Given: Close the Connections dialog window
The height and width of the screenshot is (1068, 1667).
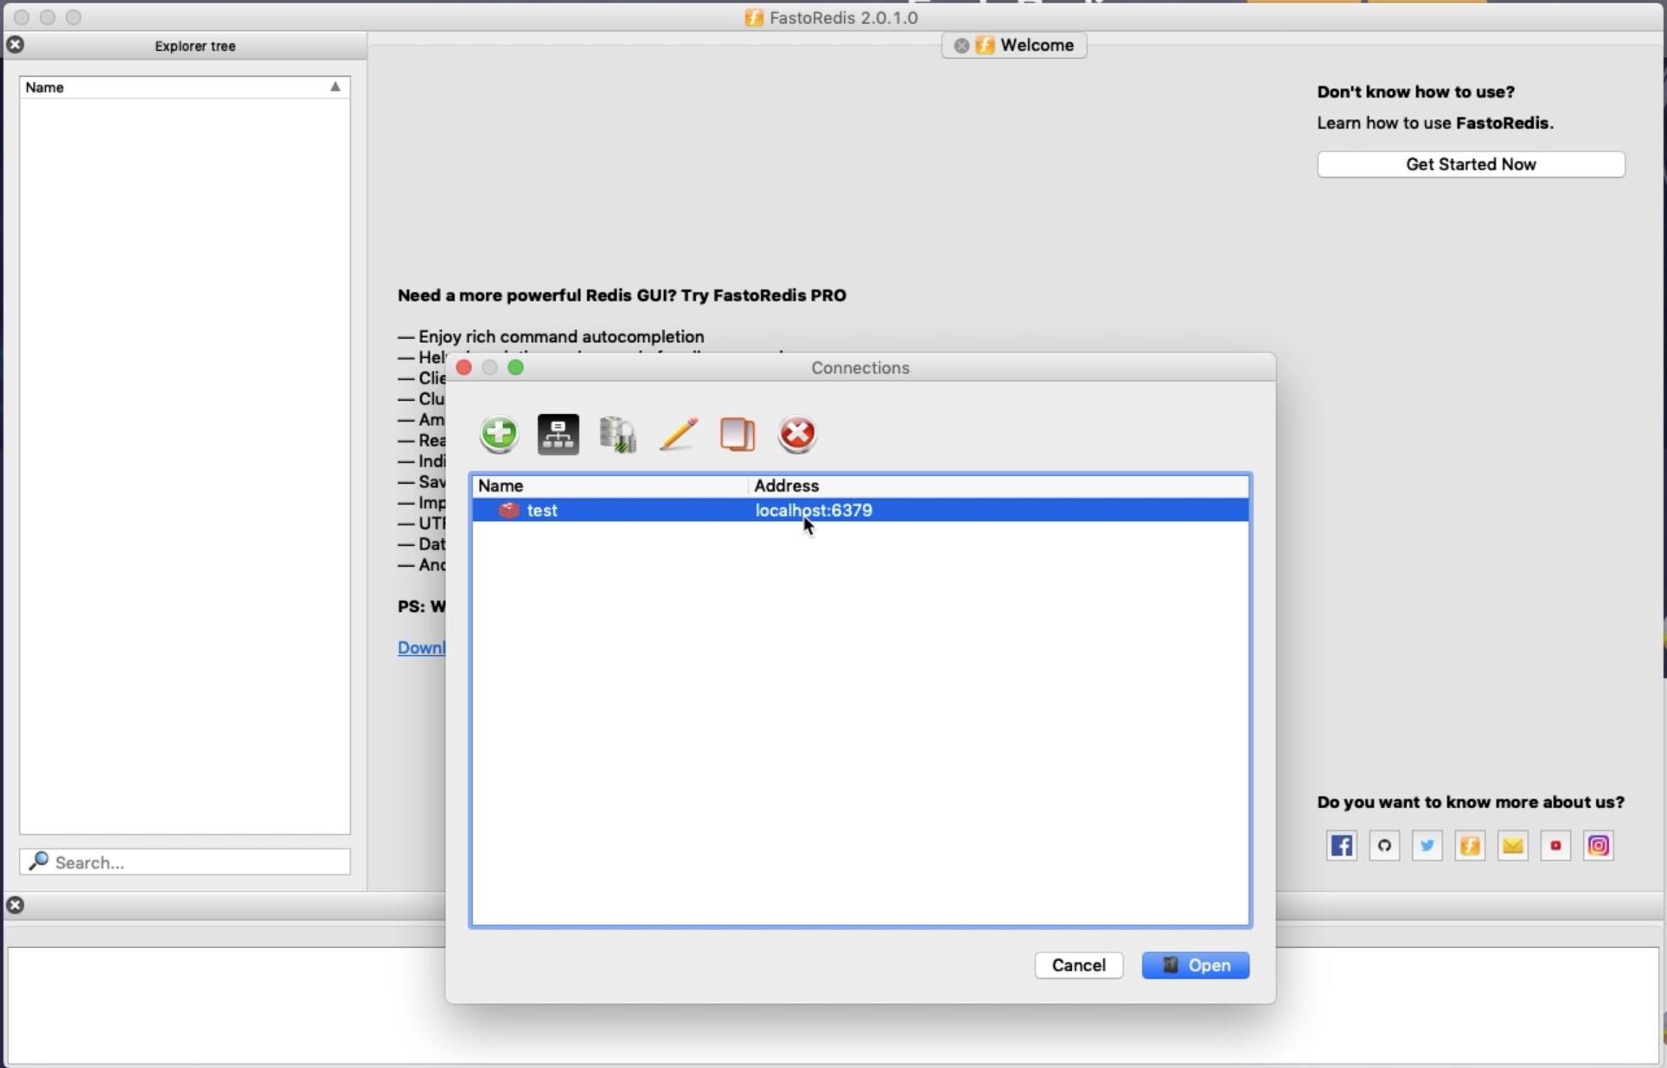Looking at the screenshot, I should coord(464,367).
